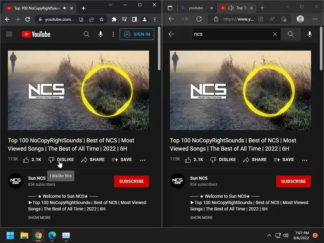Image resolution: width=324 pixels, height=243 pixels.
Task: Click video player in Chrome window
Action: click(x=78, y=90)
